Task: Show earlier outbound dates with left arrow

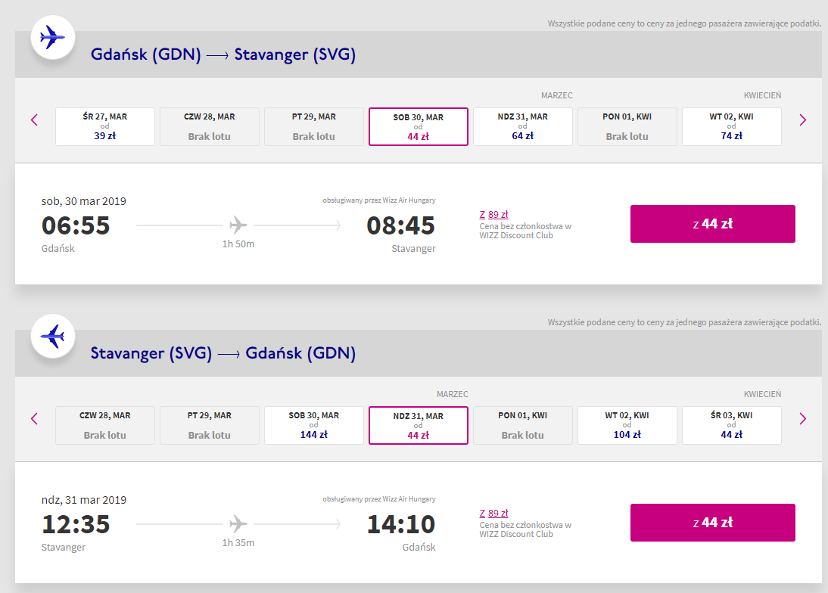Action: [34, 120]
